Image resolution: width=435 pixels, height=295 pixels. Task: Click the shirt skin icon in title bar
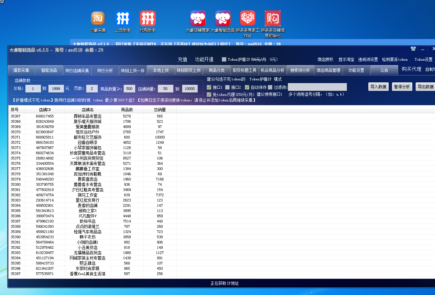(413, 49)
